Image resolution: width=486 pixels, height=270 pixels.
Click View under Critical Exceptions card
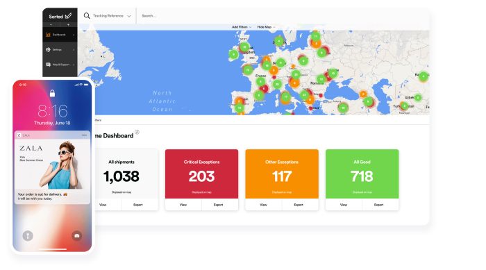(183, 205)
